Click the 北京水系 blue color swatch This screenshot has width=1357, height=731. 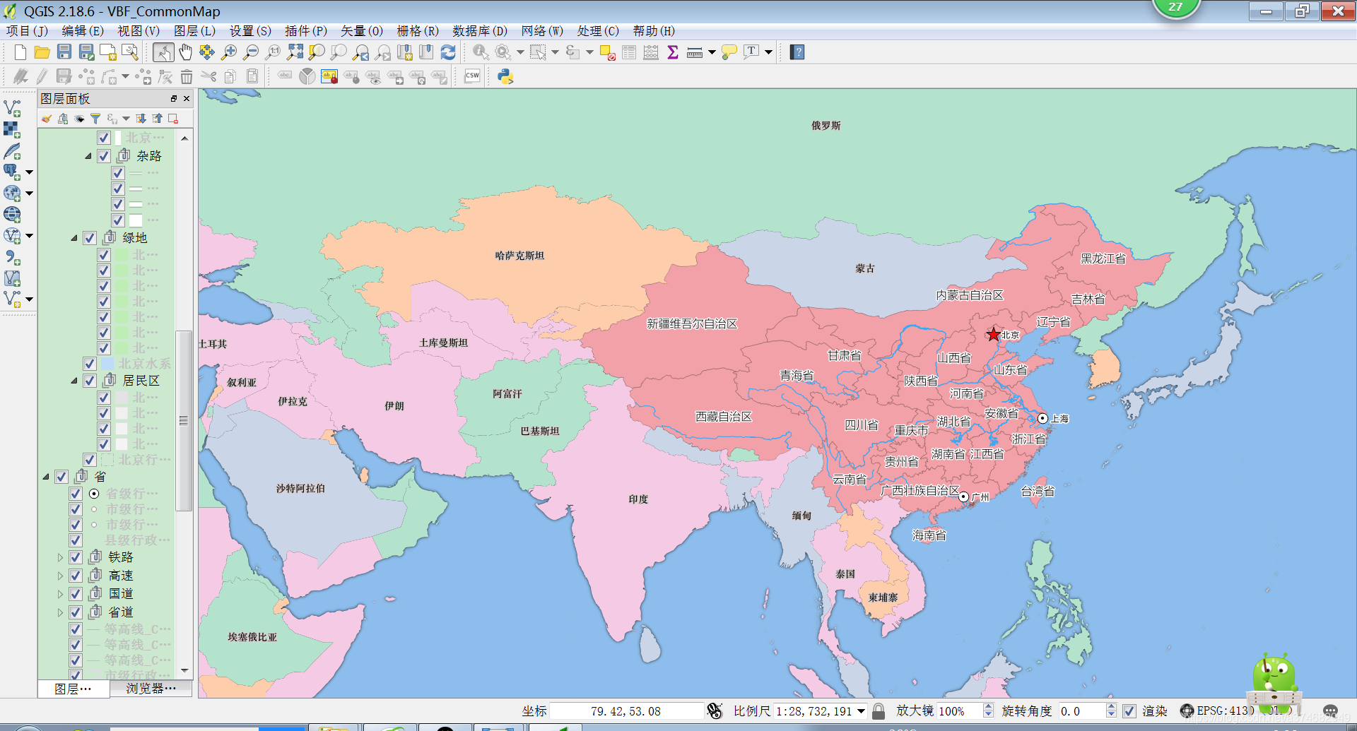pos(107,364)
